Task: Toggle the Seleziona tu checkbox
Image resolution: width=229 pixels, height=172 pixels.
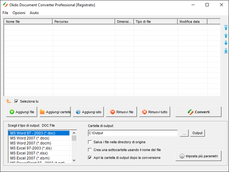Action: [16, 101]
